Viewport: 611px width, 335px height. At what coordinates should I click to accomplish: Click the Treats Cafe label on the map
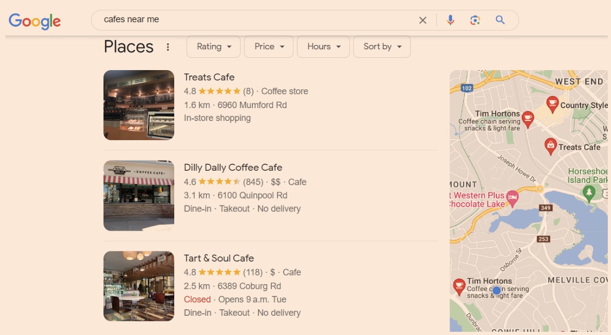pyautogui.click(x=579, y=147)
